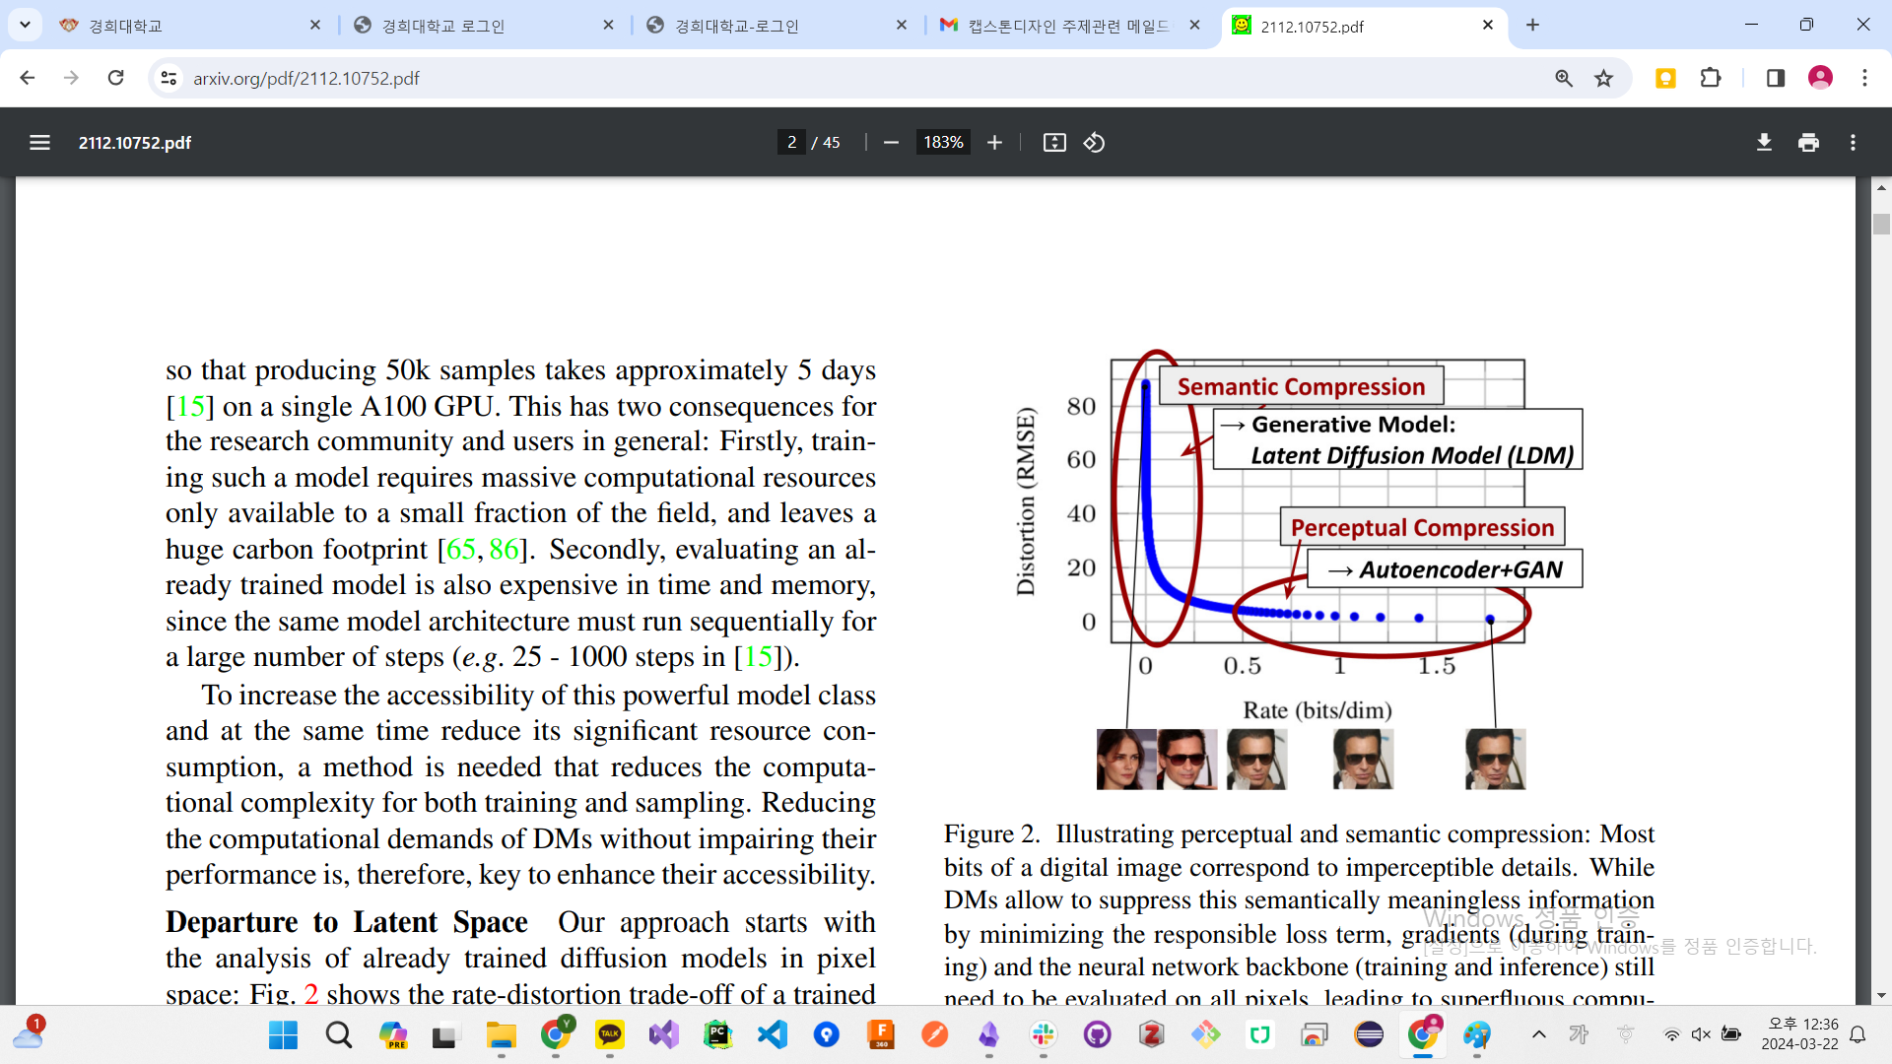Follow the green citation link 86
1892x1064 pixels.
pos(504,549)
